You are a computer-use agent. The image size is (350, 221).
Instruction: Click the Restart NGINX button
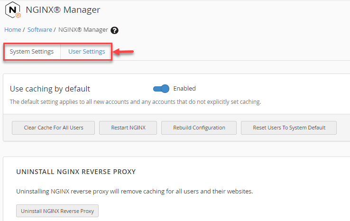point(128,128)
